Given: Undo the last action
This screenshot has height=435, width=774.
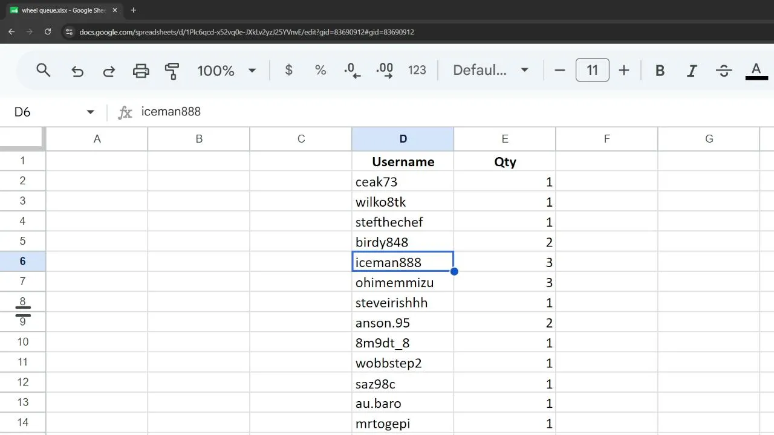Looking at the screenshot, I should pyautogui.click(x=77, y=71).
